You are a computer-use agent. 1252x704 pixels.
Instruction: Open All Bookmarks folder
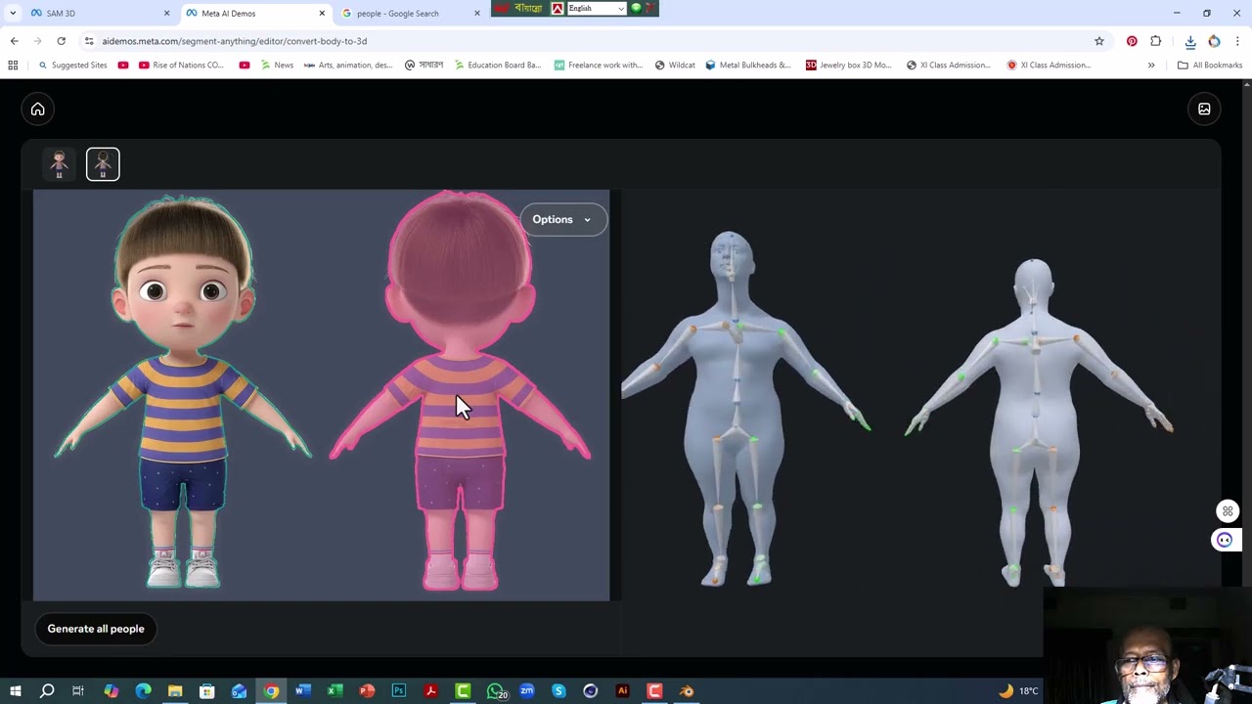(x=1210, y=65)
